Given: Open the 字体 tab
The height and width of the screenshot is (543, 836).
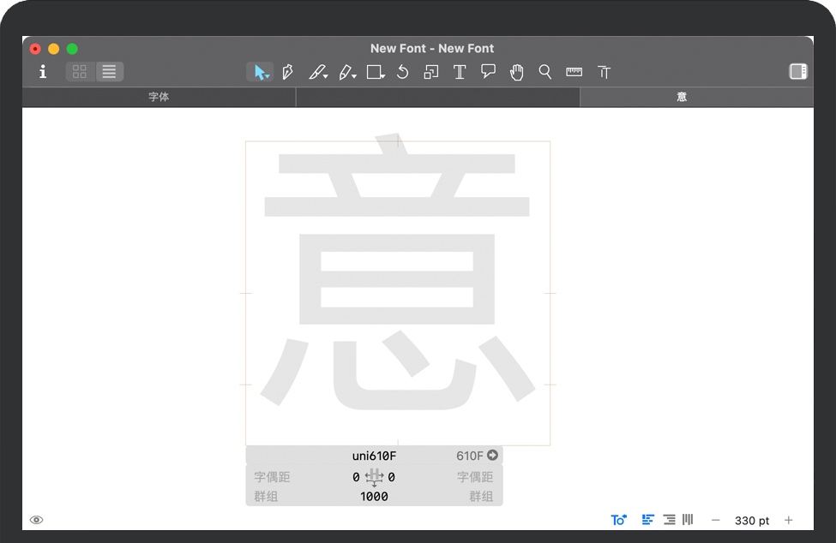Looking at the screenshot, I should [x=159, y=98].
